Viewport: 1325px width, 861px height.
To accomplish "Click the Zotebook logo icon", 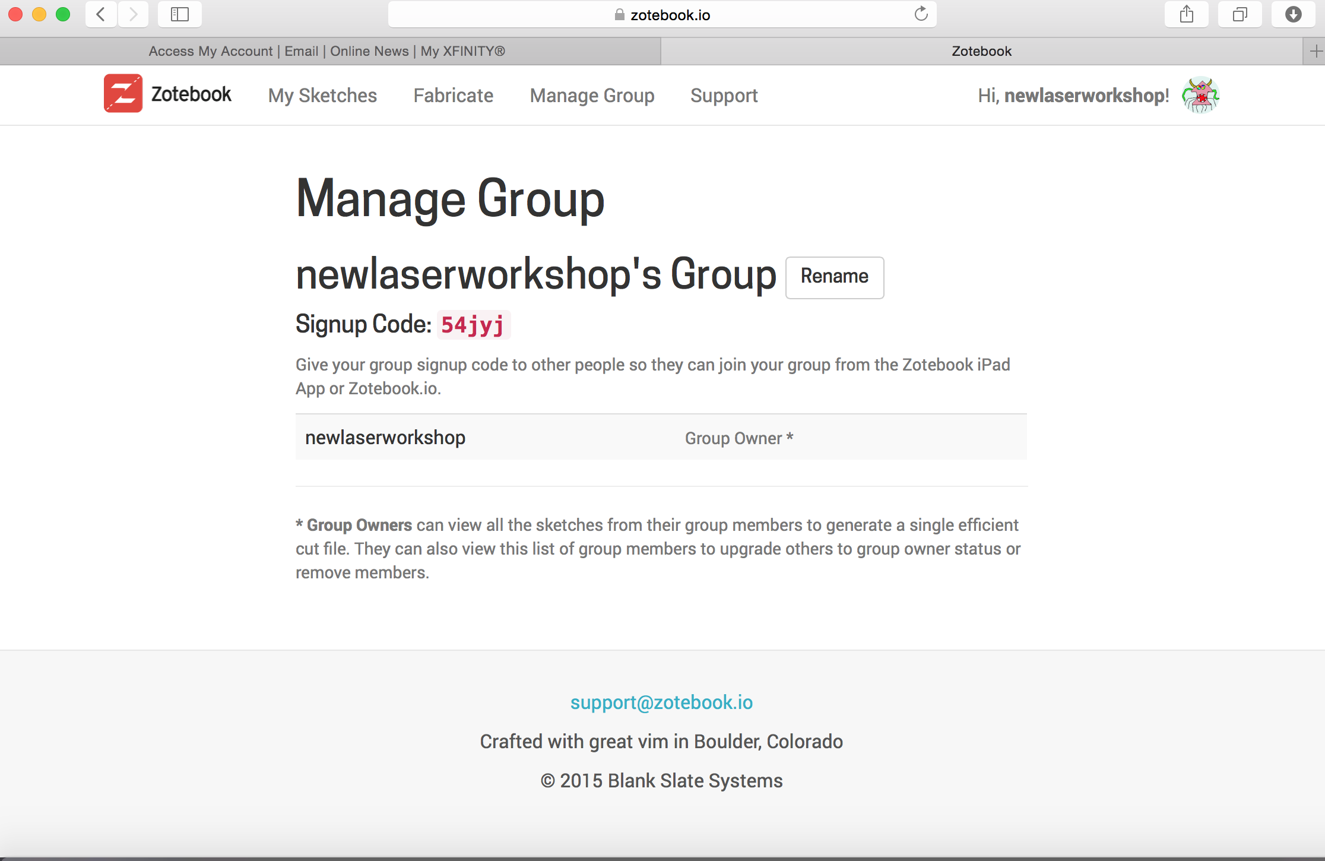I will (x=123, y=94).
